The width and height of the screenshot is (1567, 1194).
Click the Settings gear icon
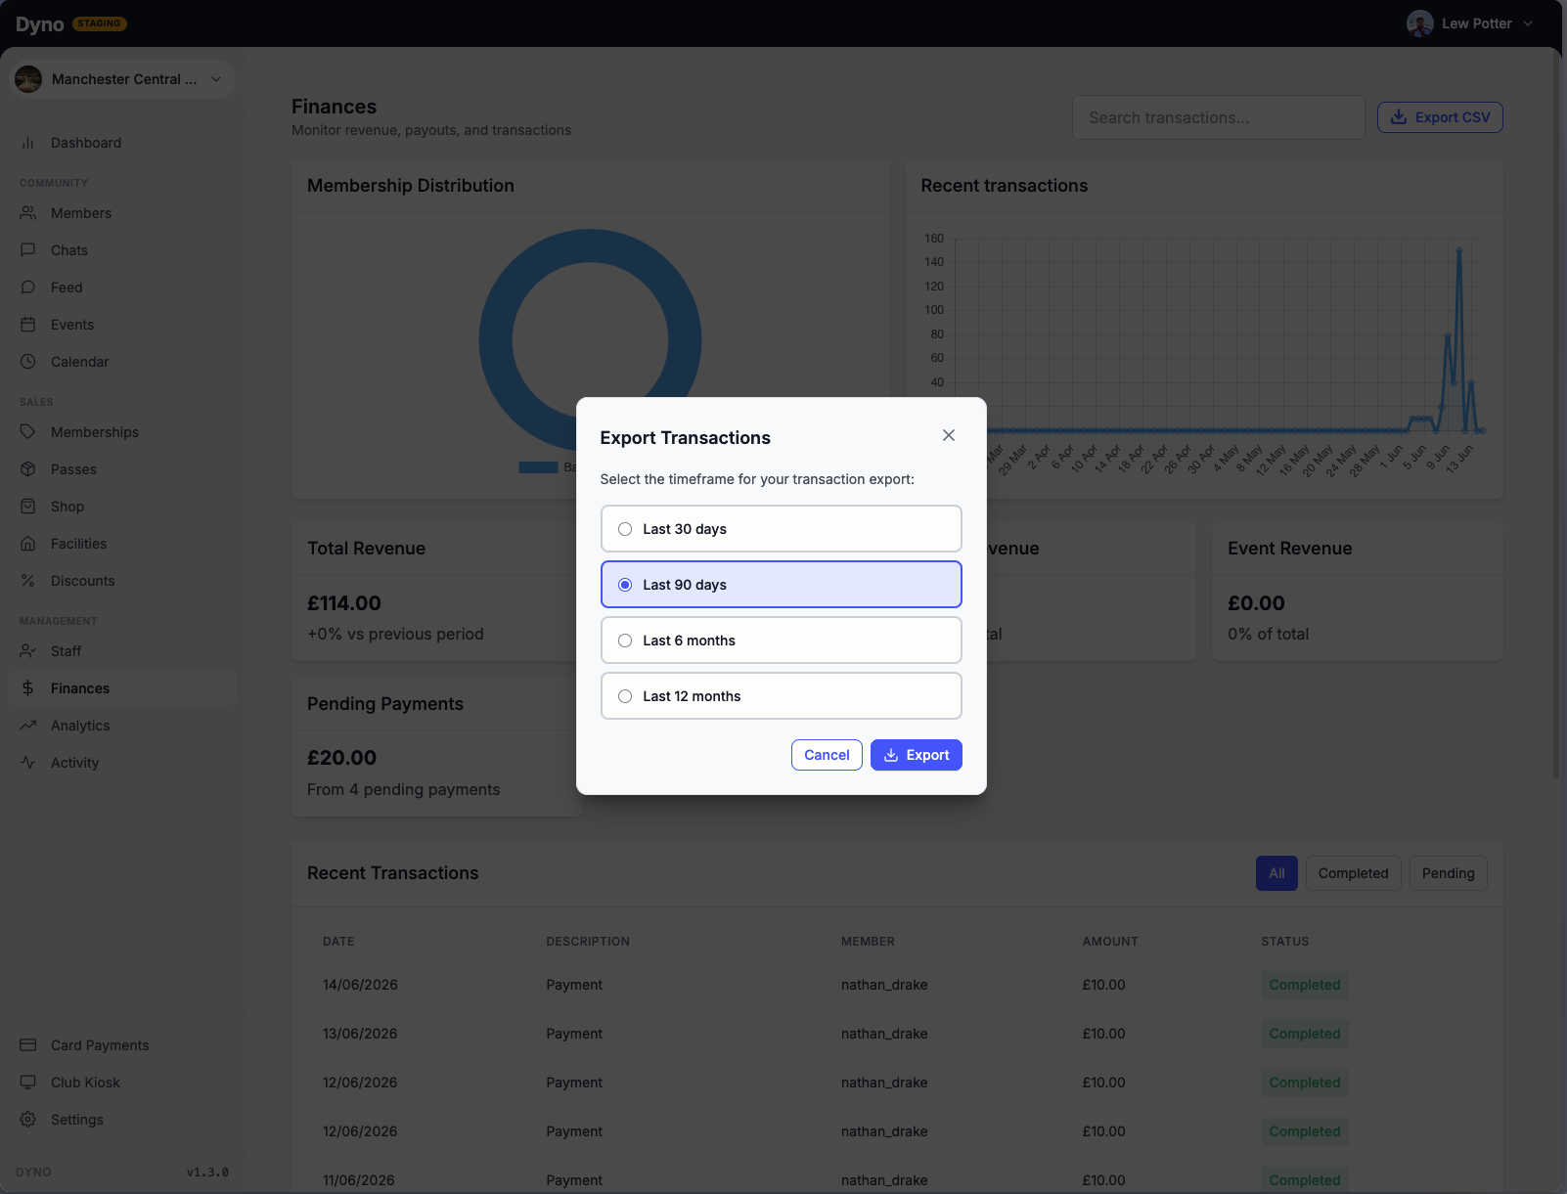pyautogui.click(x=28, y=1120)
